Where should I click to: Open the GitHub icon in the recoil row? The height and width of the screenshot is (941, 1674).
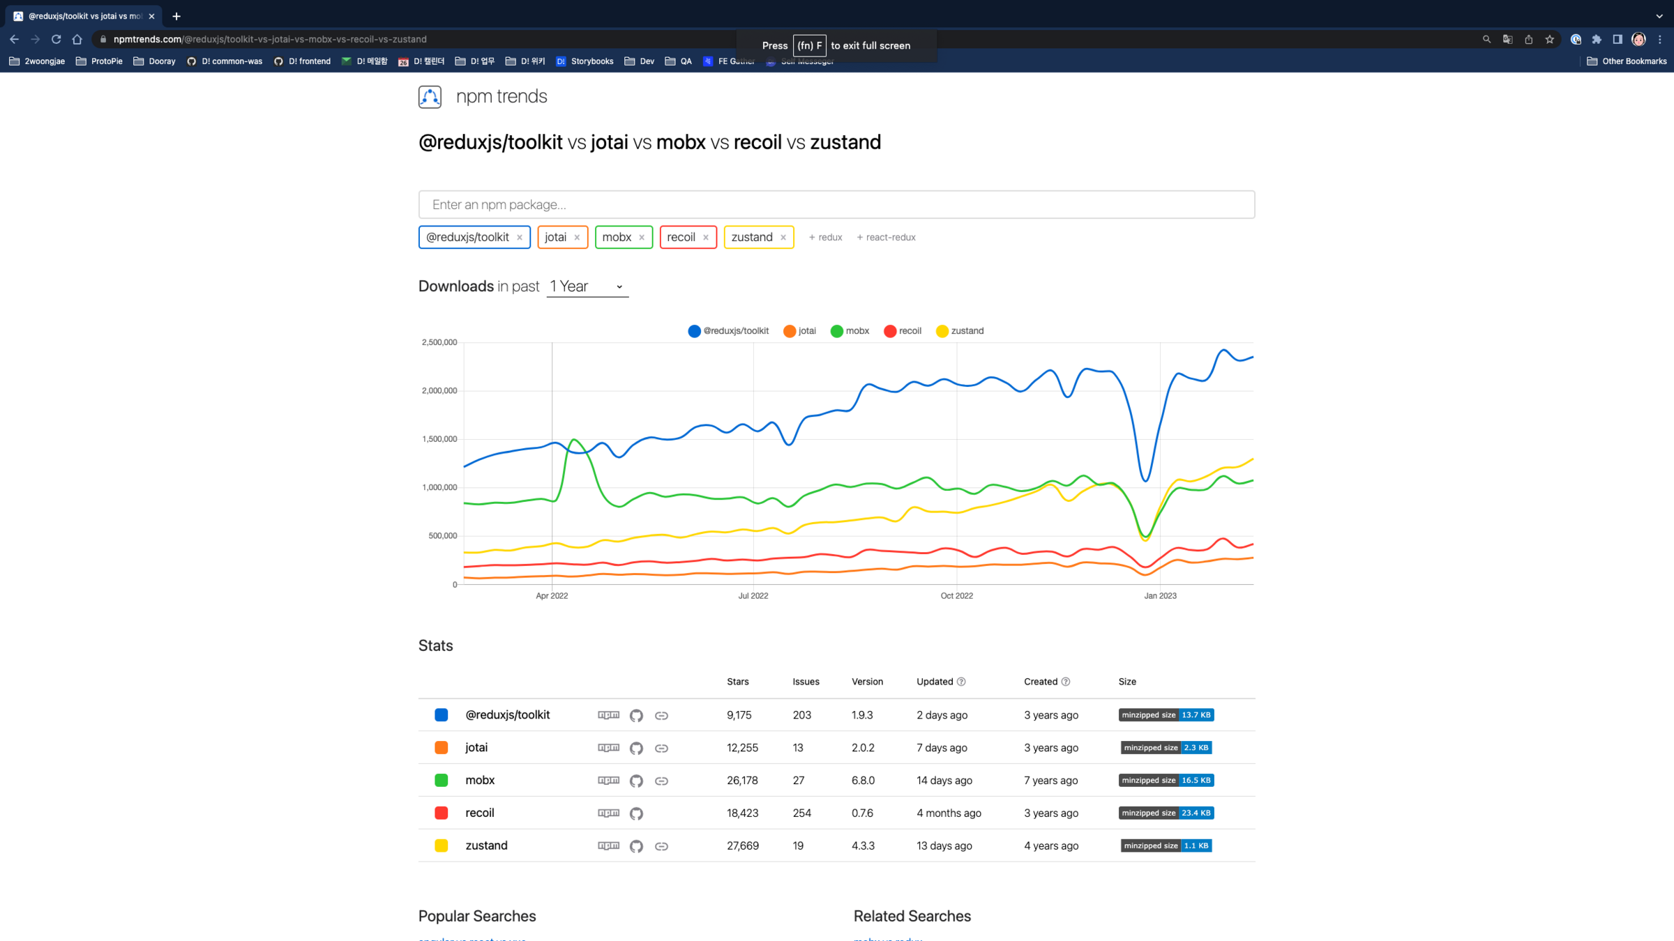[x=635, y=813]
